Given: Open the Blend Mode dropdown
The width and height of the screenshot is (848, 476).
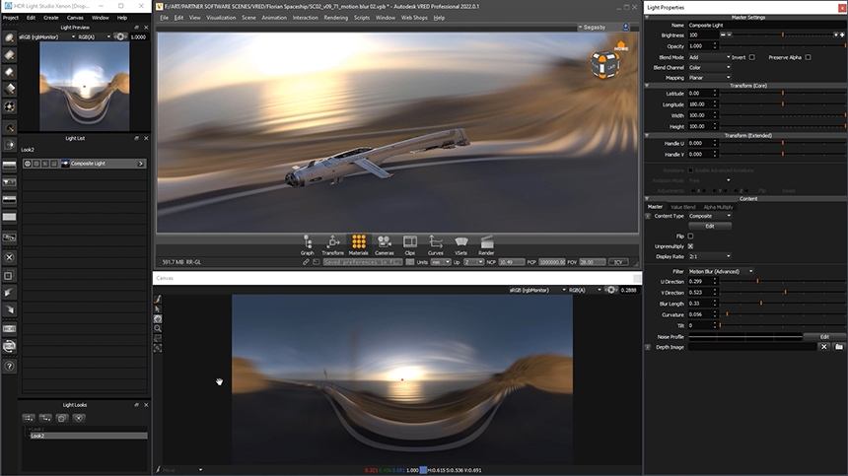Looking at the screenshot, I should pos(710,57).
